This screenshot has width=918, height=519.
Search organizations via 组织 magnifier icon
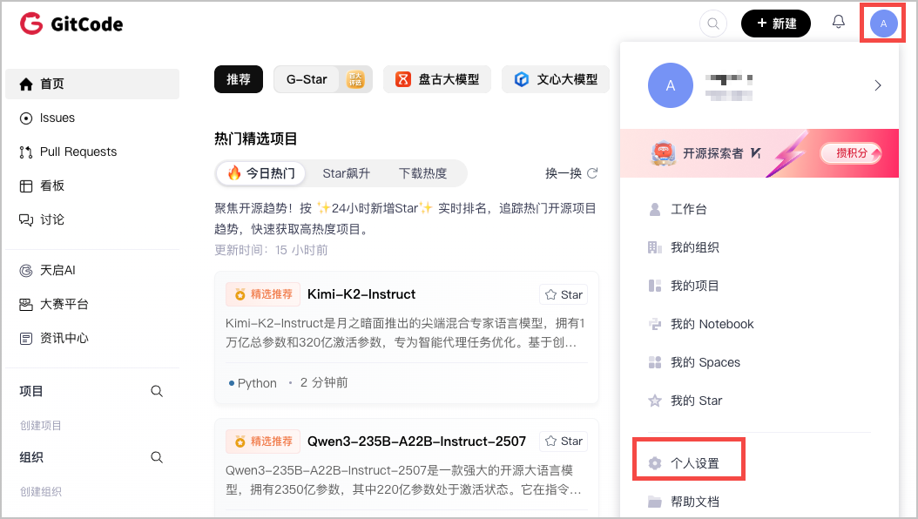[x=156, y=457]
